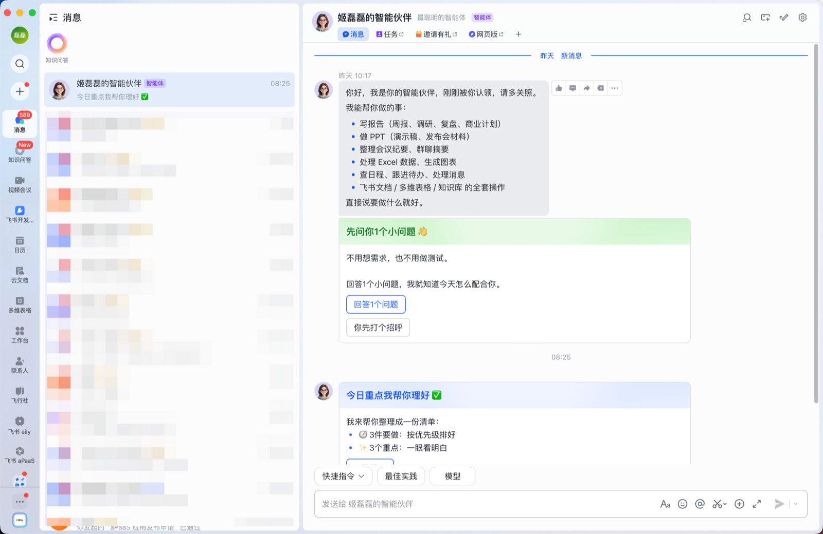The width and height of the screenshot is (823, 534).
Task: Reply to the message using comment icon
Action: [x=572, y=88]
